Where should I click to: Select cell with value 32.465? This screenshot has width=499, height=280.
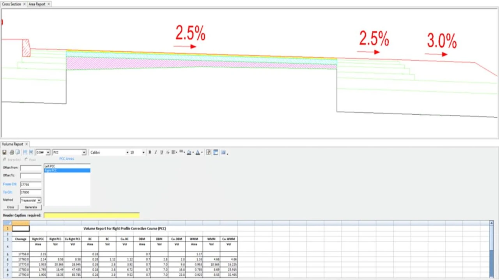pos(228,275)
